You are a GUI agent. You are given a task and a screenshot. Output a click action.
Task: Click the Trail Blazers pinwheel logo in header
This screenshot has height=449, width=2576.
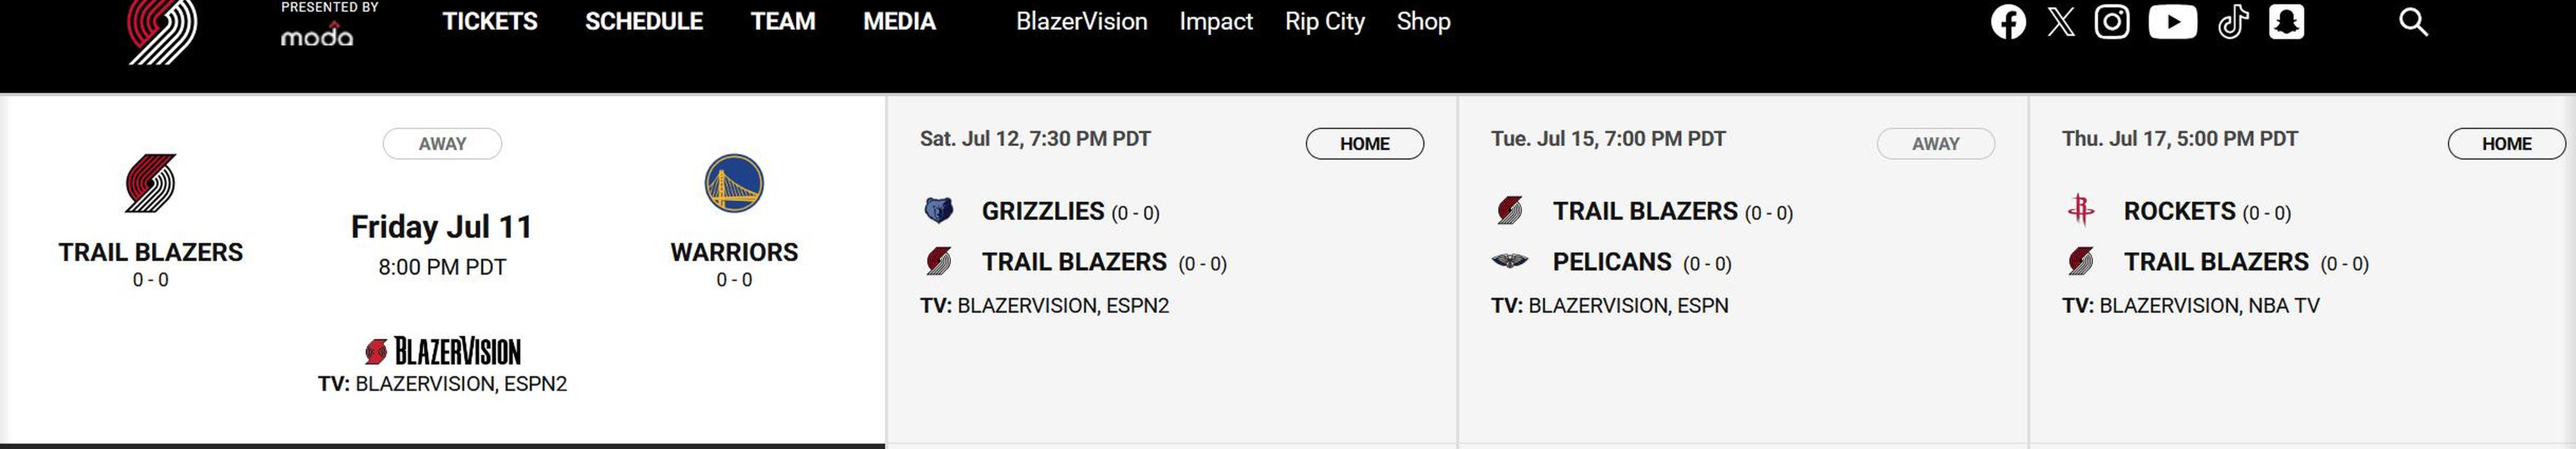click(162, 30)
